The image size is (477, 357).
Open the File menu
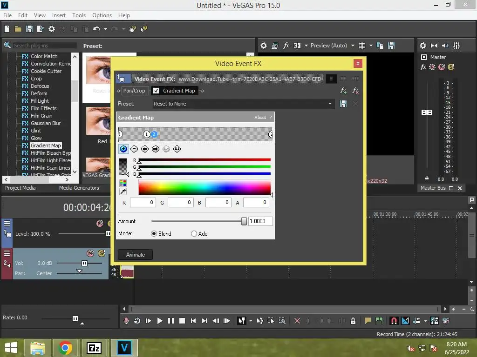pos(7,15)
